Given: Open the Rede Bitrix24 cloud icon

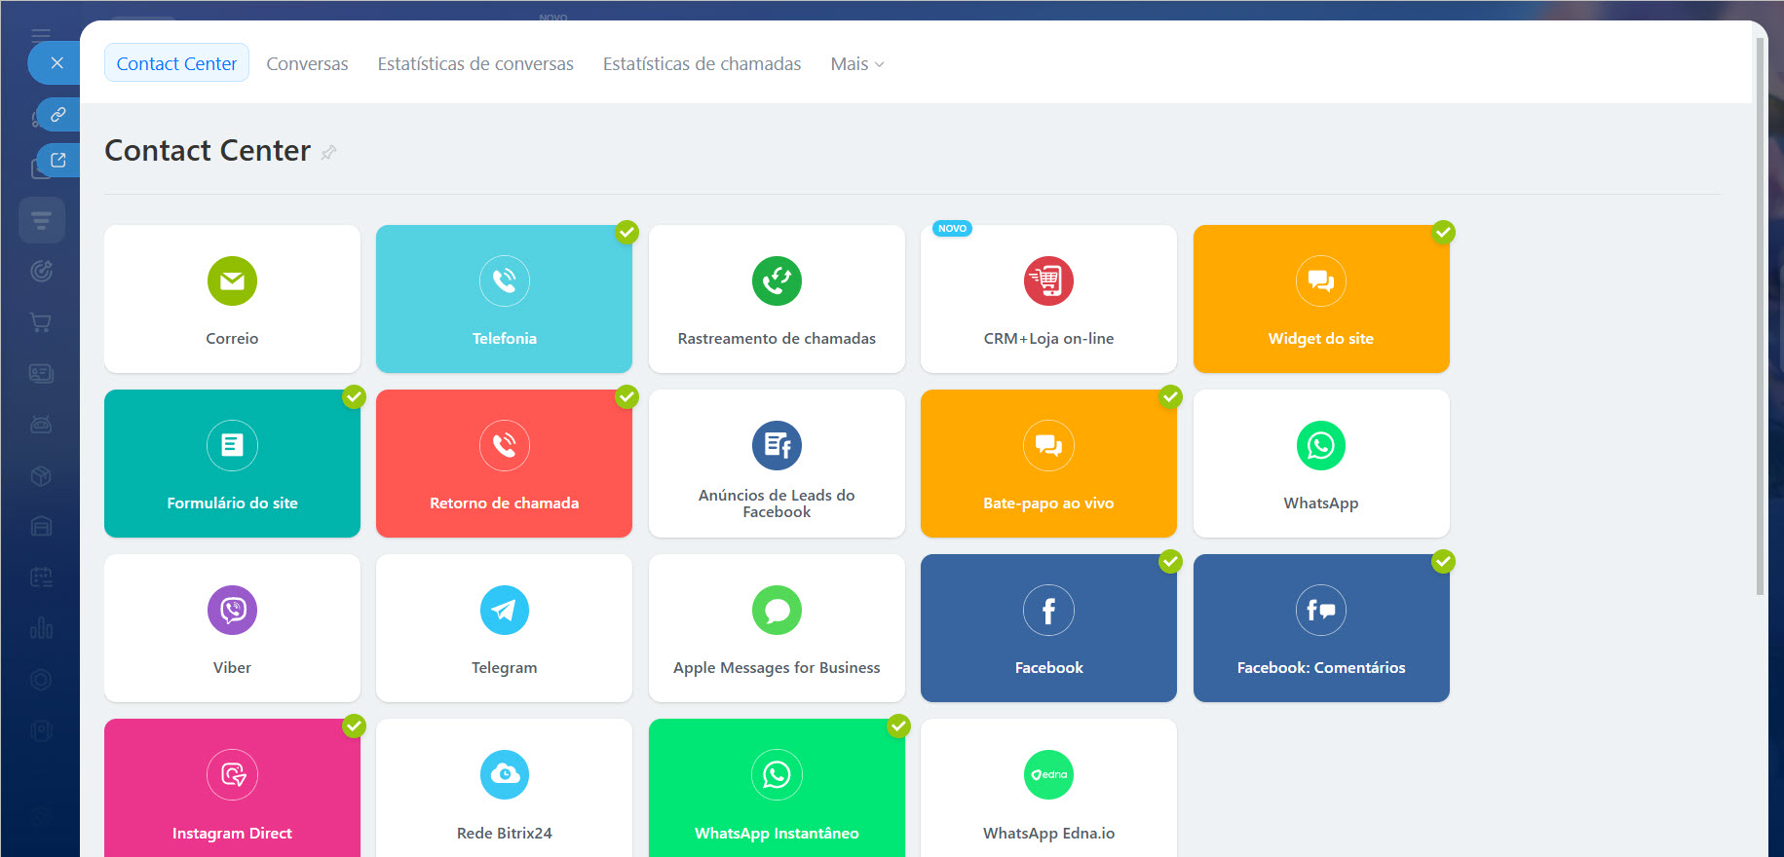Looking at the screenshot, I should coord(504,775).
